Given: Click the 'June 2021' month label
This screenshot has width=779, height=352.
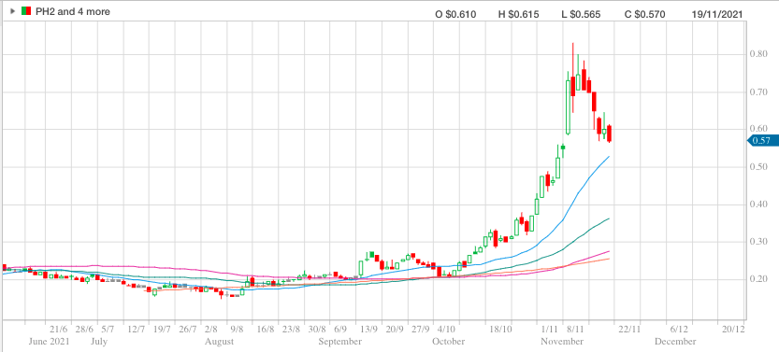Looking at the screenshot, I should pos(49,342).
